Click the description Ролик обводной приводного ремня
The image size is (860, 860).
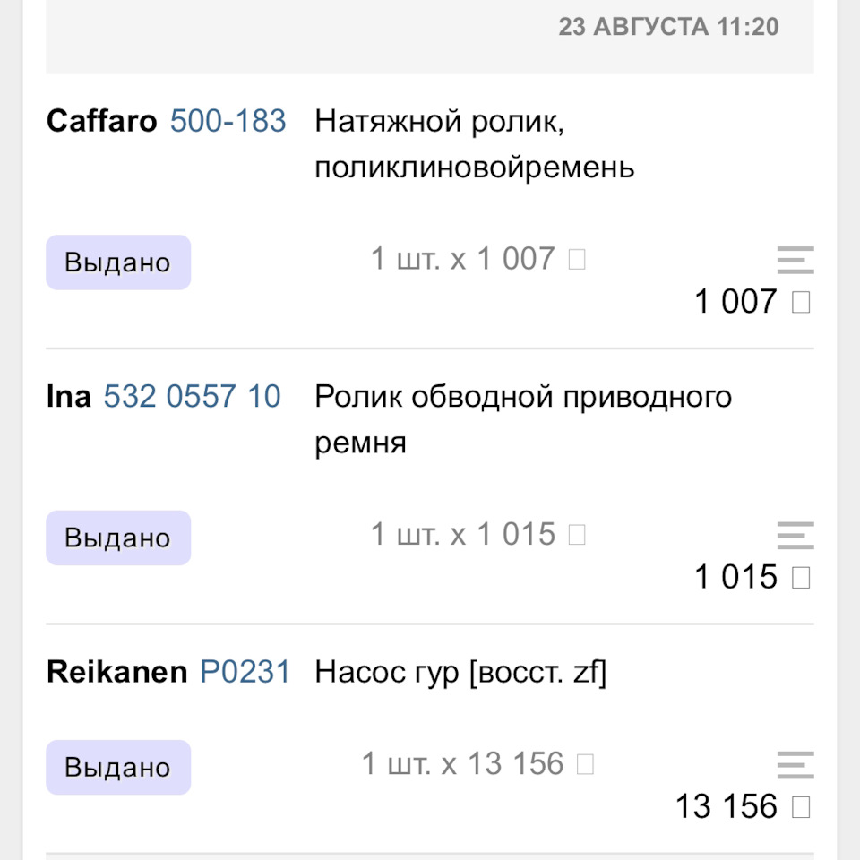point(523,419)
